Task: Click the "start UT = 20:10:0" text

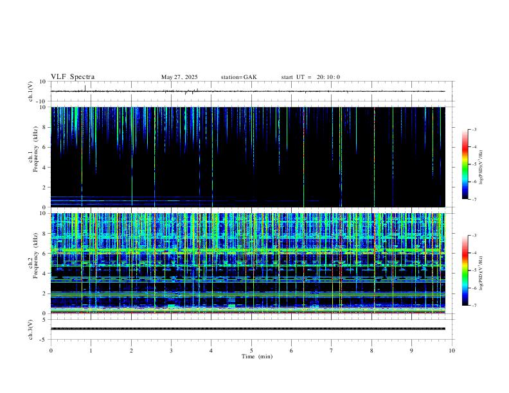Action: [x=310, y=77]
